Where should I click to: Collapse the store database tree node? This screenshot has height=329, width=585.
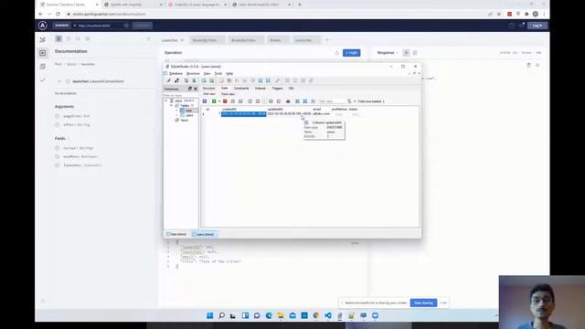(x=166, y=101)
